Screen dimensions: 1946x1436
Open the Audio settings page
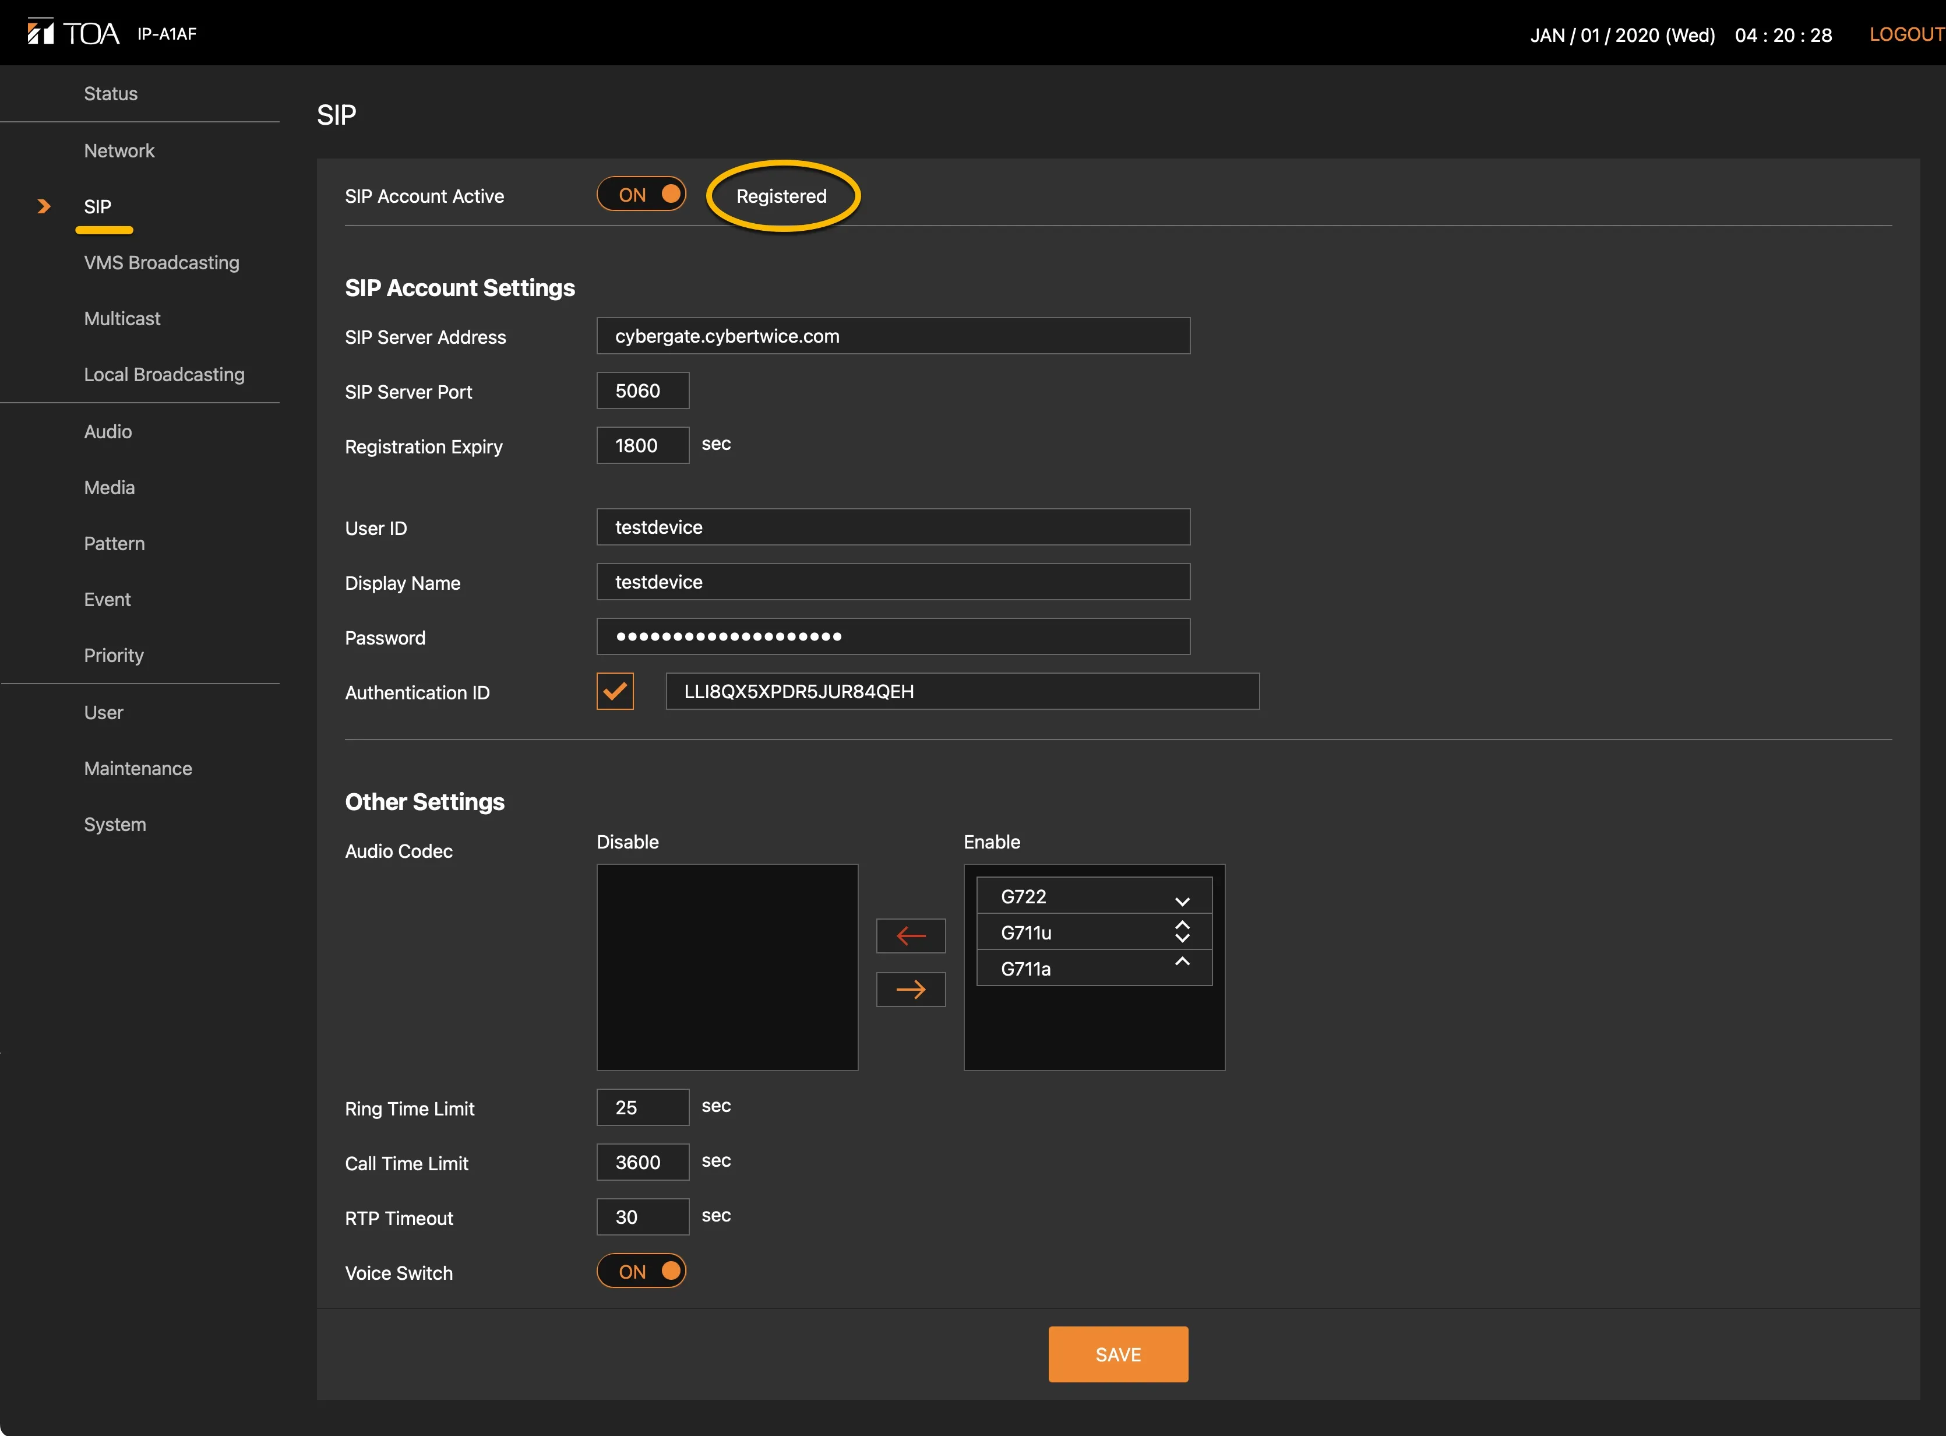(108, 431)
